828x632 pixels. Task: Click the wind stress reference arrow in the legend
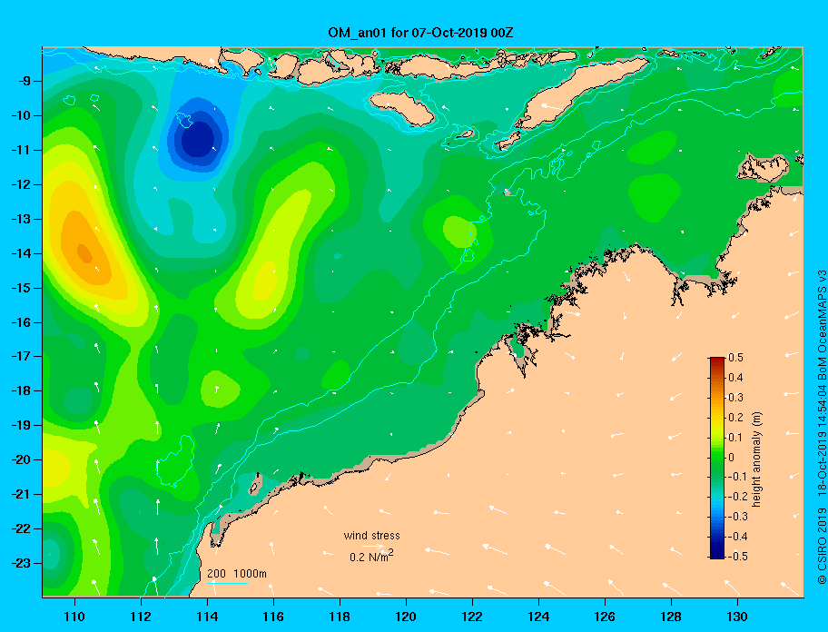373,546
